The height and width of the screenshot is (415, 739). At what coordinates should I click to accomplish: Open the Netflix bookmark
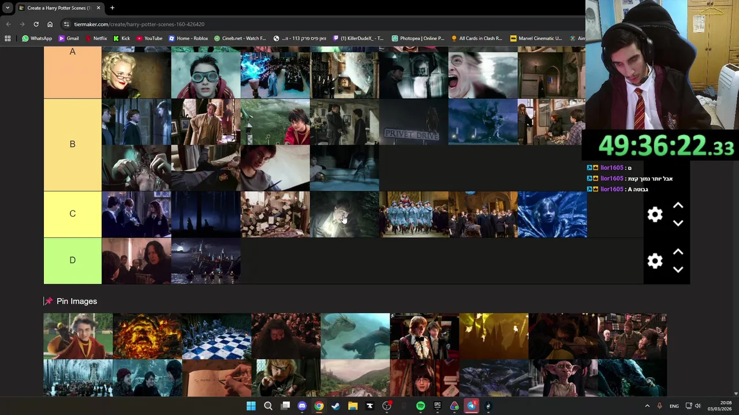click(x=96, y=38)
